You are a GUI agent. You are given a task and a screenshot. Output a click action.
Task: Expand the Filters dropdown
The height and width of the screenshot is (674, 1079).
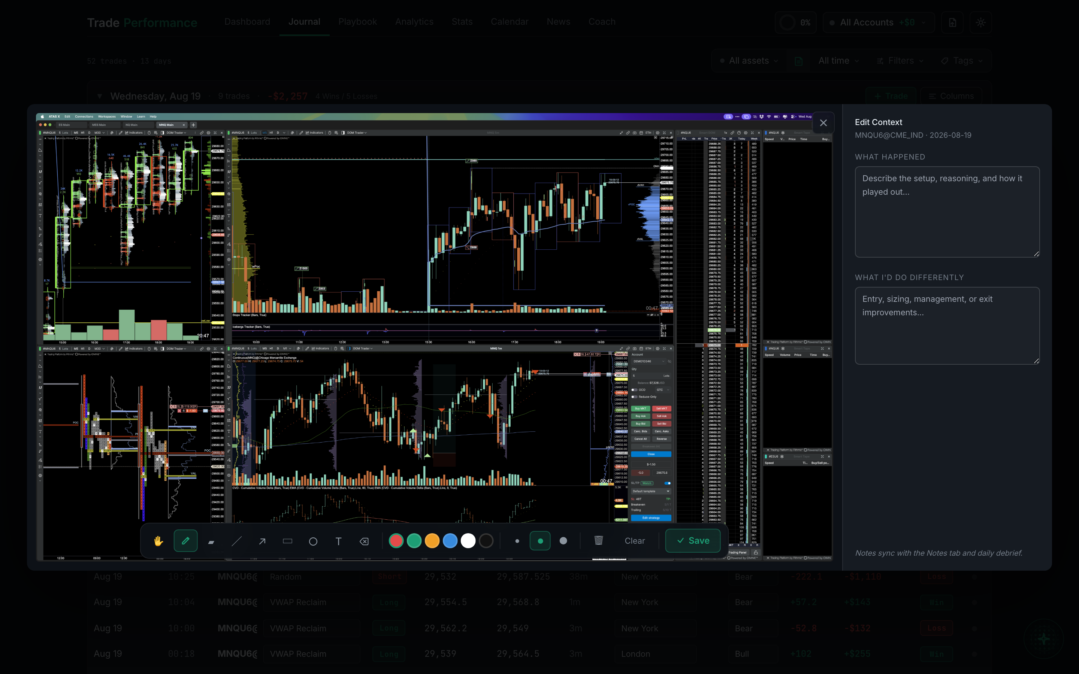[900, 61]
